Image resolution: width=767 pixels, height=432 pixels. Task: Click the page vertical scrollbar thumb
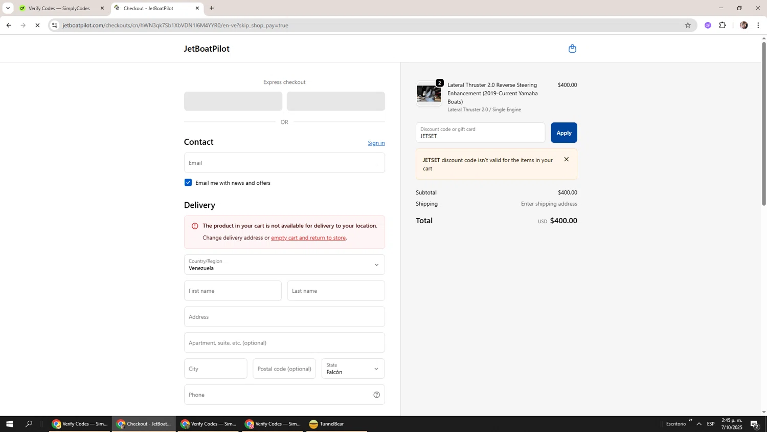tap(763, 123)
